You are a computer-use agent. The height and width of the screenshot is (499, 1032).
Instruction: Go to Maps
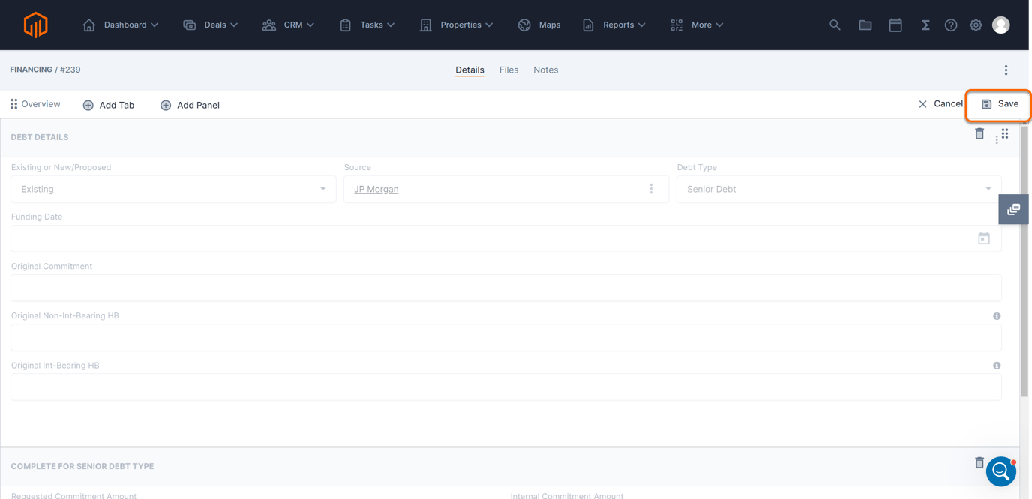539,25
